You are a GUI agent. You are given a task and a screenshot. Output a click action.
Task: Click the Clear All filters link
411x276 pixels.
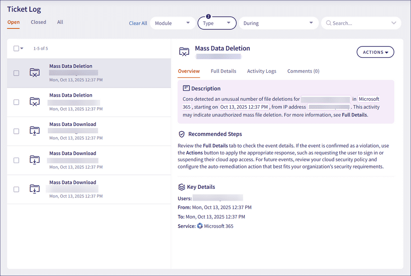click(x=138, y=23)
